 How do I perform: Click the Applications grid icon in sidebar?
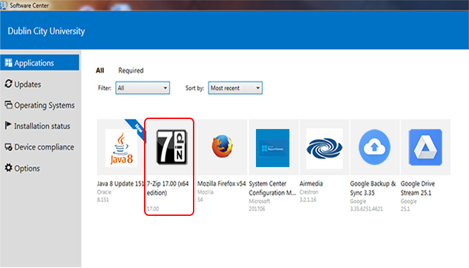(x=8, y=63)
